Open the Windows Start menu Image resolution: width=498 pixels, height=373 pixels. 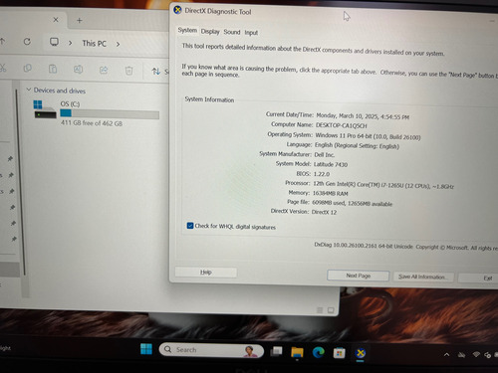coord(146,349)
